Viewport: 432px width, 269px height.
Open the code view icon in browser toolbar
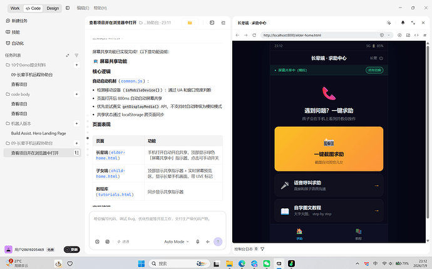pyautogui.click(x=416, y=35)
